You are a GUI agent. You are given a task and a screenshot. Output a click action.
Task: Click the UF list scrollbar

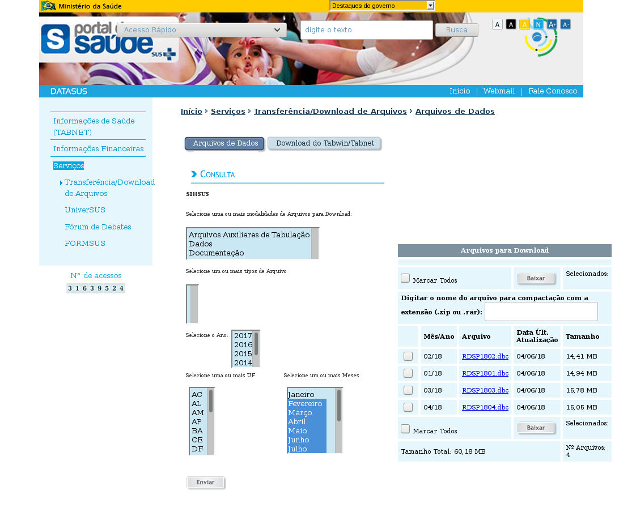pyautogui.click(x=211, y=421)
